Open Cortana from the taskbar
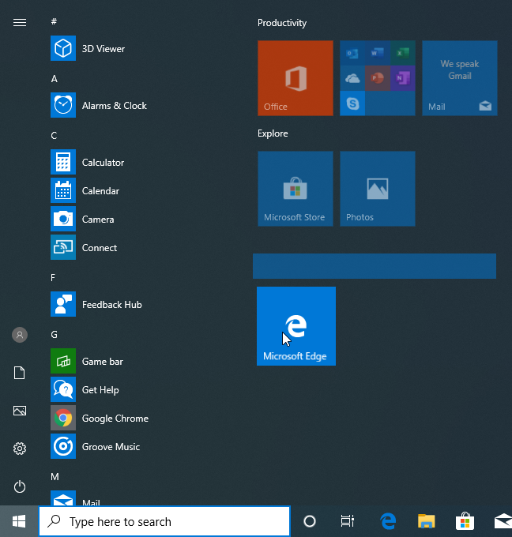 coord(310,521)
